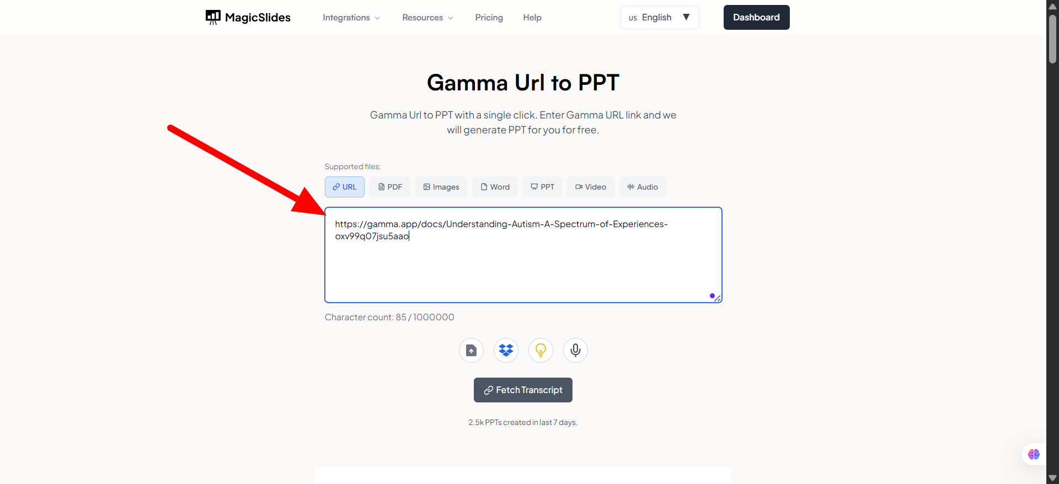Switch to the PDF file type tab
This screenshot has width=1059, height=484.
pos(390,187)
